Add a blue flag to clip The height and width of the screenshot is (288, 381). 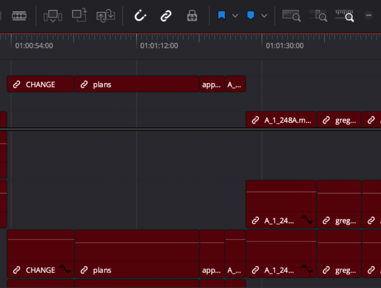pos(221,15)
